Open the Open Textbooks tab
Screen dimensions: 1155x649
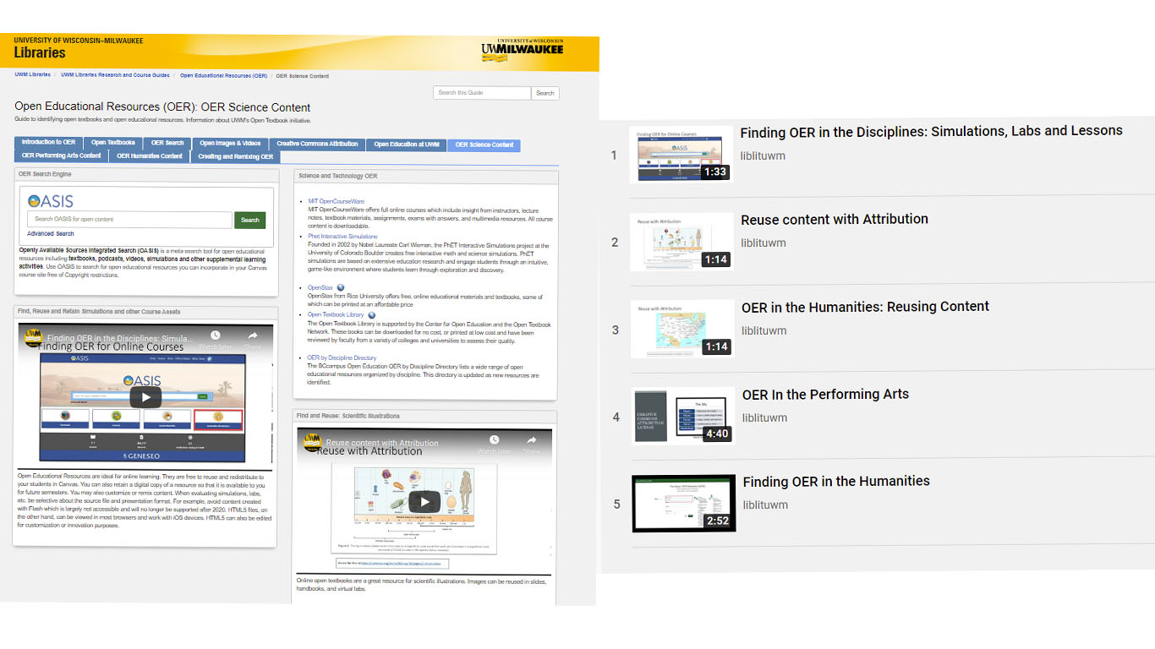coord(113,143)
